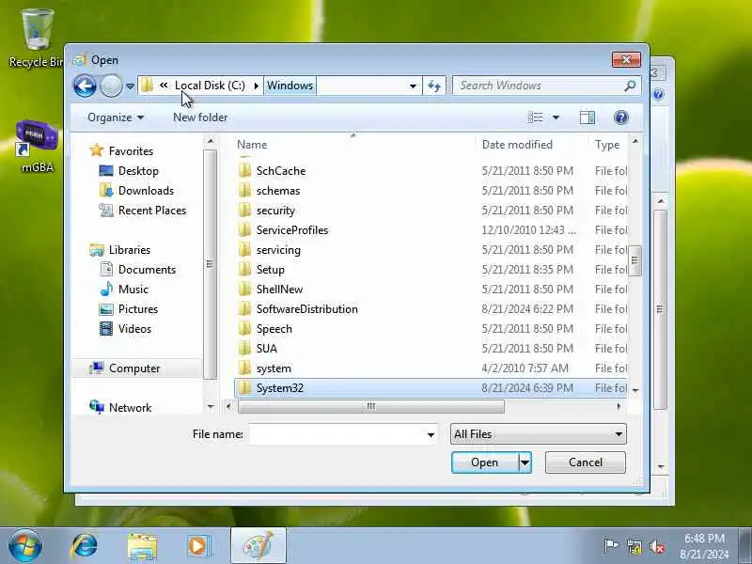Cancel the Open dialog

586,462
